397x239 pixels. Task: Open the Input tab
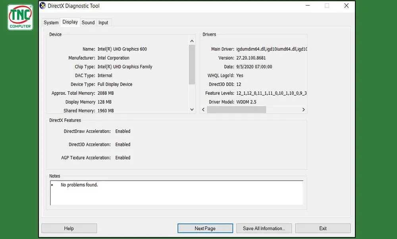(x=104, y=23)
